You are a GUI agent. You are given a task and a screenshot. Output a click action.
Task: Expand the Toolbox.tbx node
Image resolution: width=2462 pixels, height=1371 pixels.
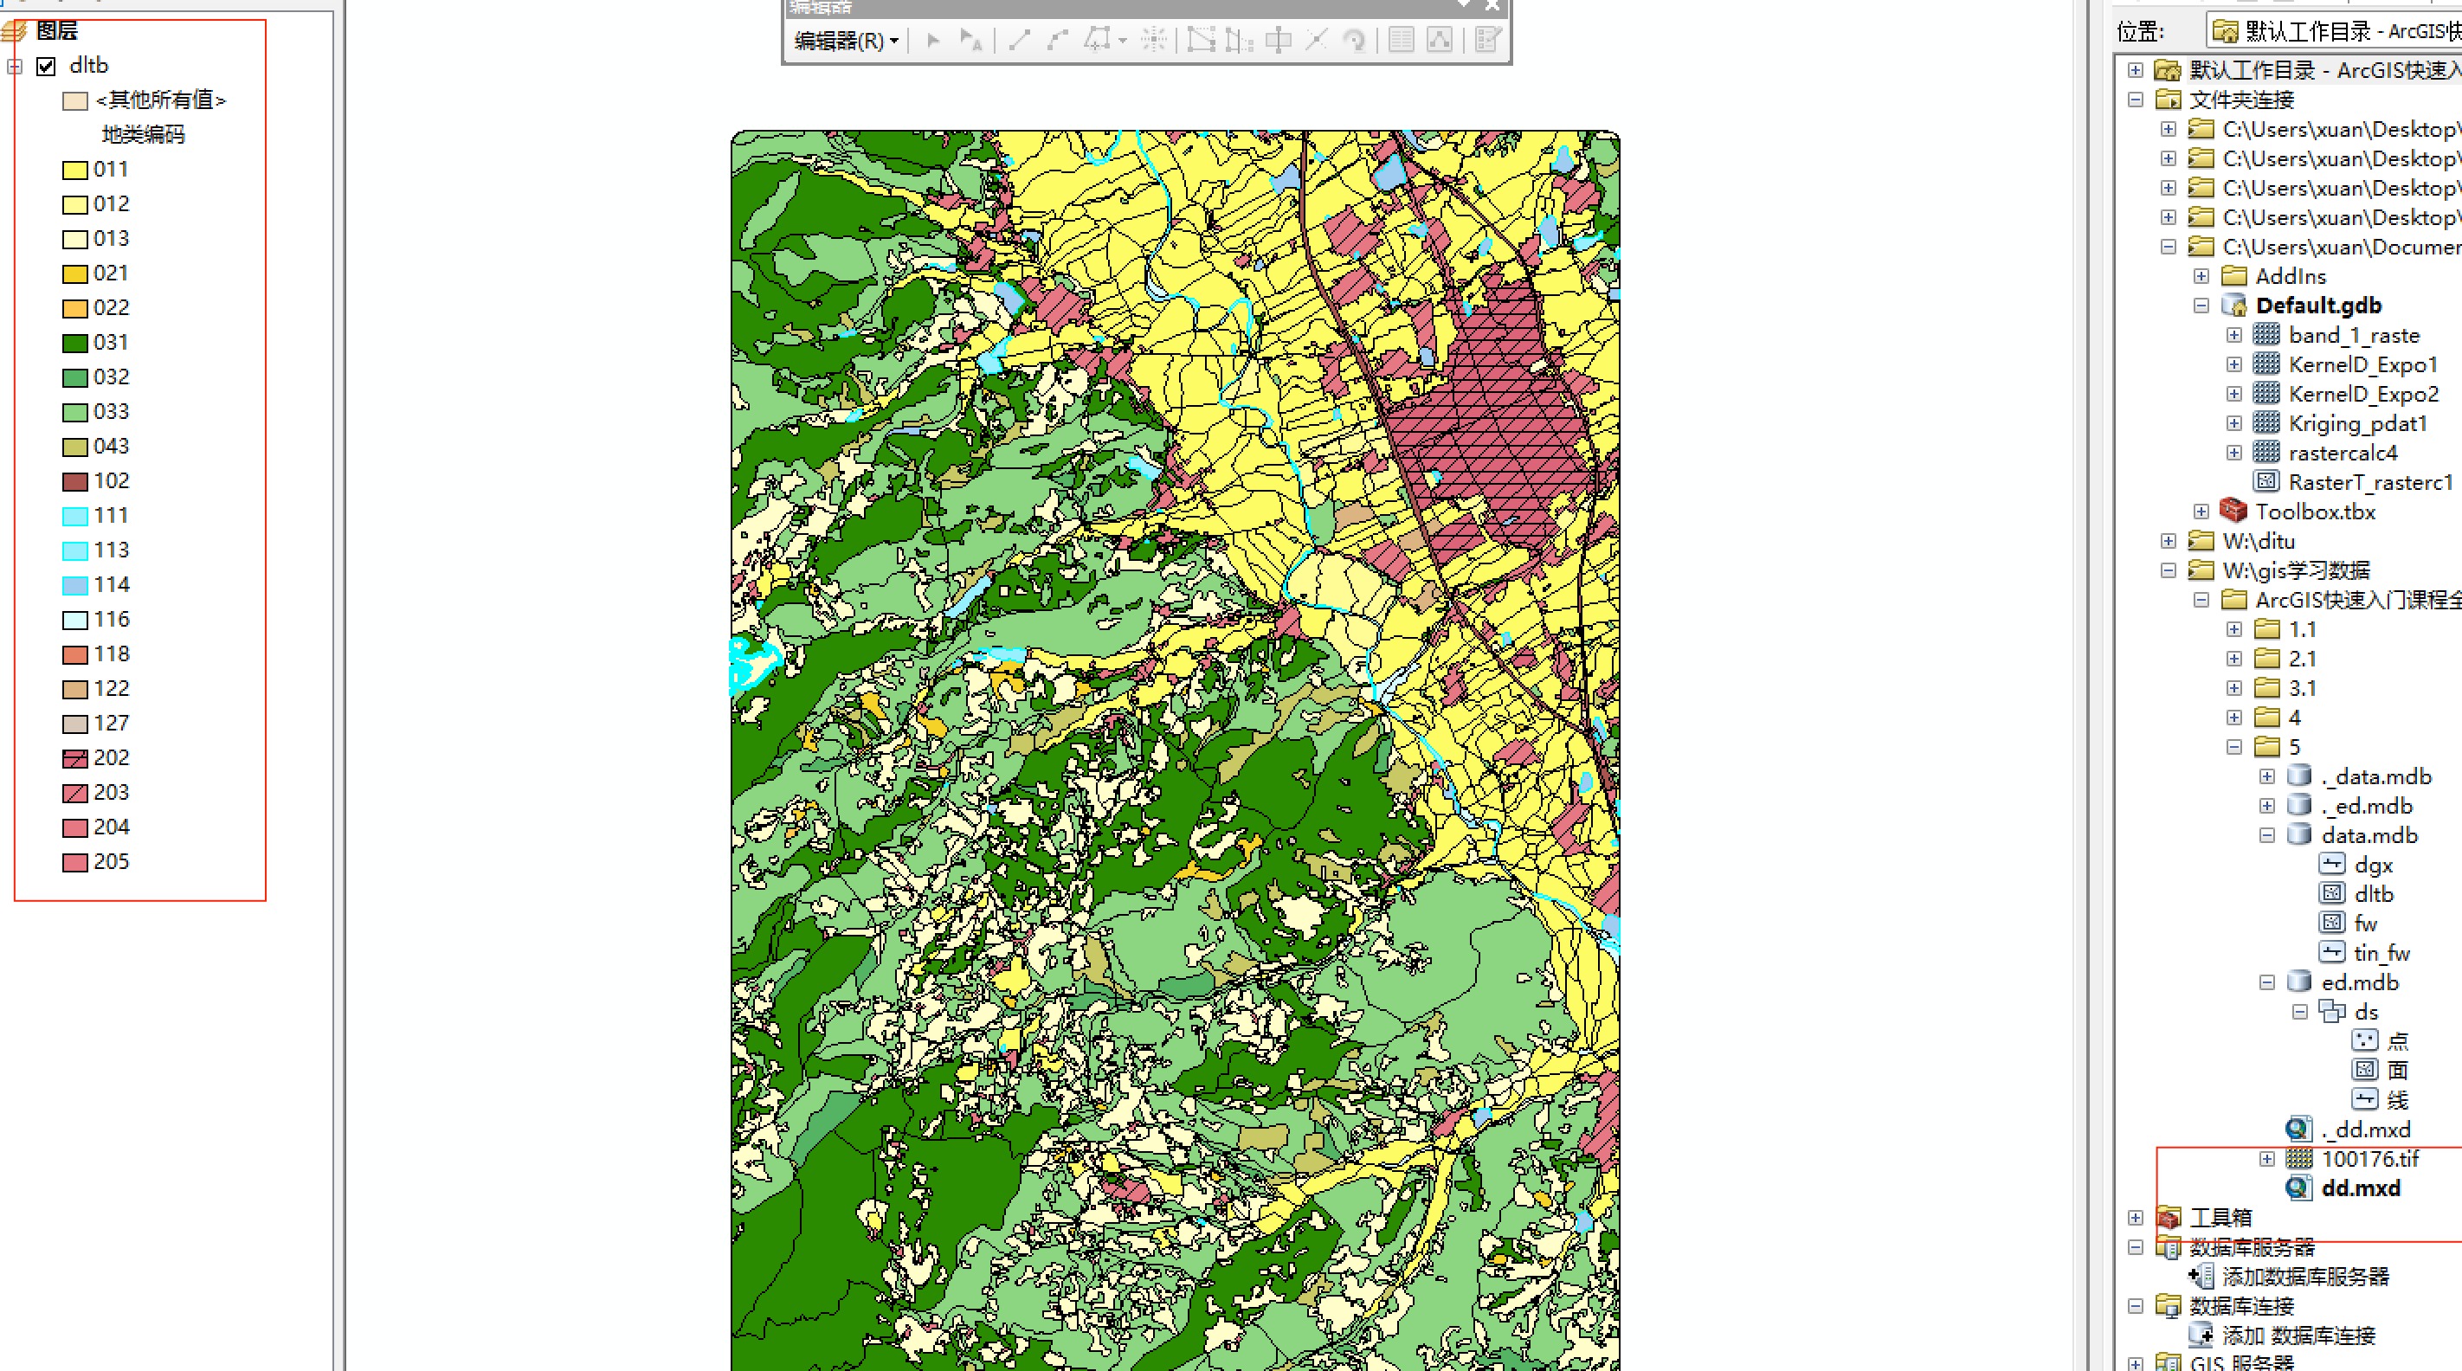pos(2201,512)
